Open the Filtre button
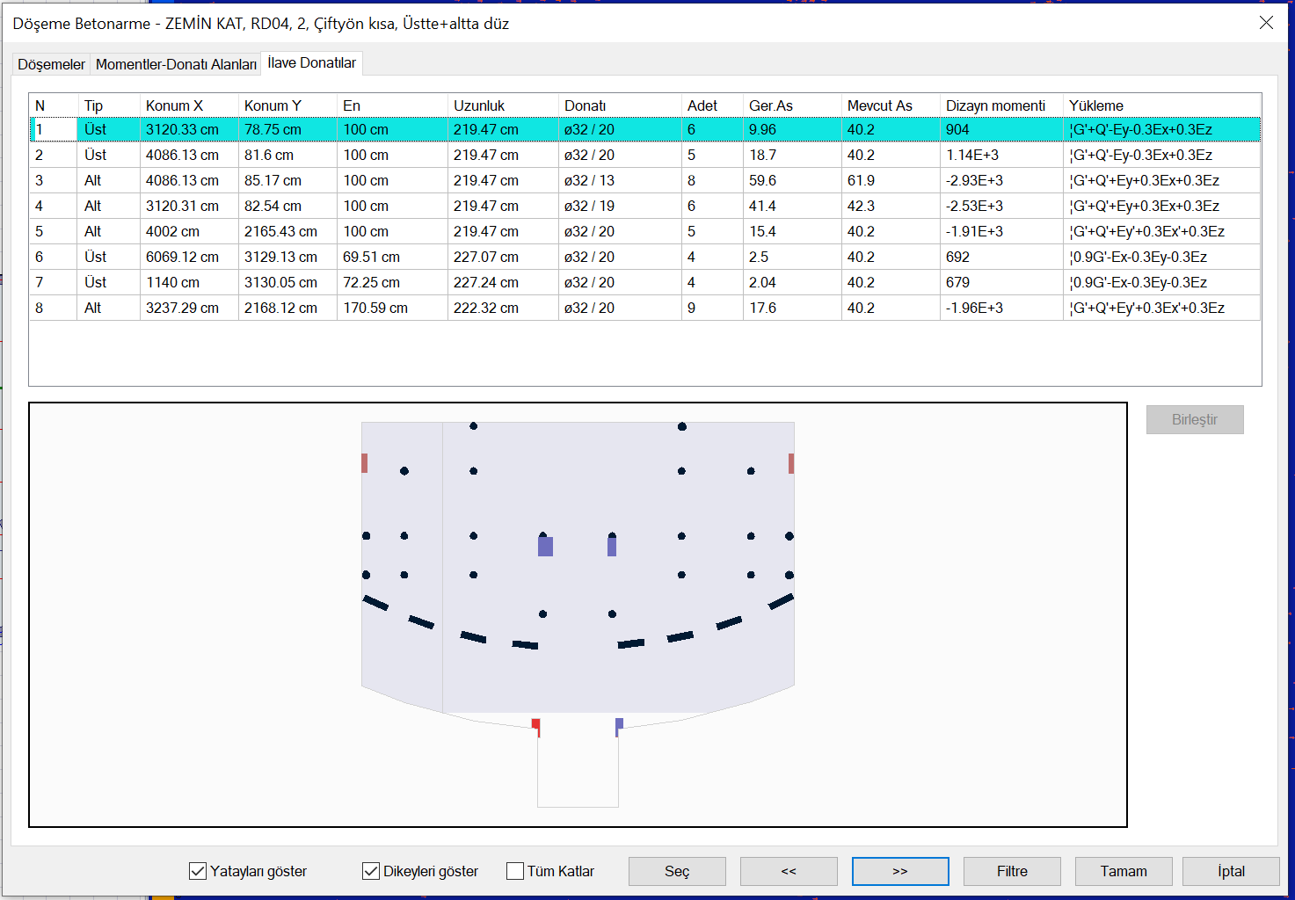The image size is (1295, 900). click(x=1012, y=871)
